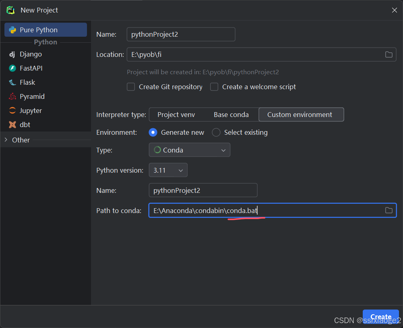Focus the Path to conda field
Viewport: 403px width, 328px height.
click(273, 210)
